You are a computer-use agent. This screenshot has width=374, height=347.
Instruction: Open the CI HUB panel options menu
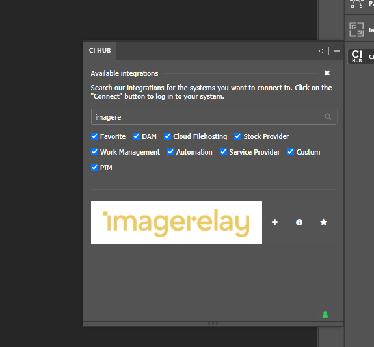click(337, 51)
